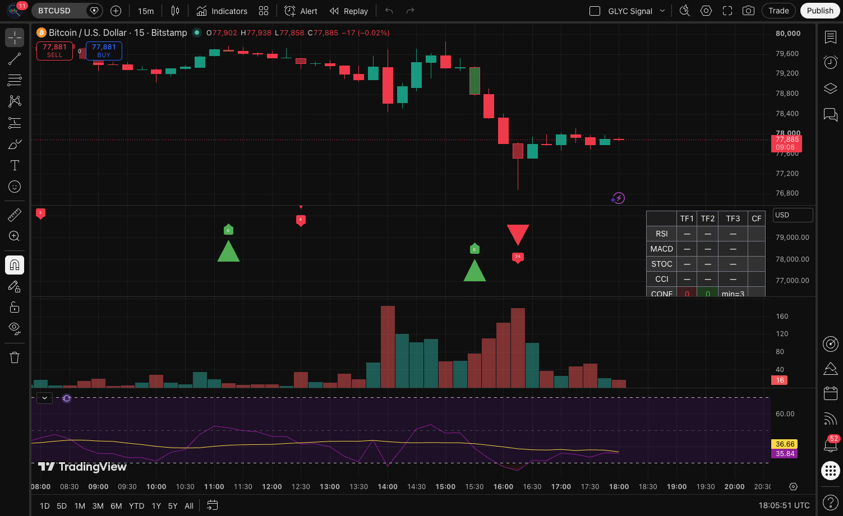
Task: Click the 77,885 current price label
Action: click(x=787, y=143)
